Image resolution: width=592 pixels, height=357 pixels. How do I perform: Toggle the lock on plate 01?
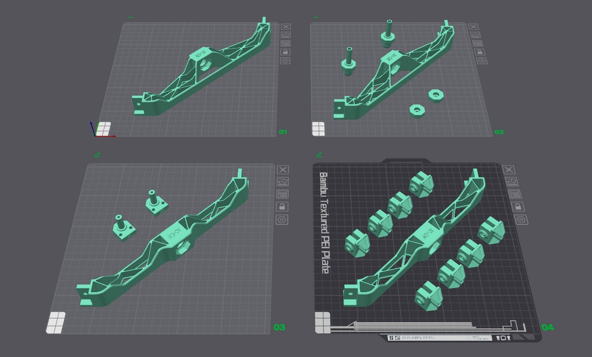point(285,52)
